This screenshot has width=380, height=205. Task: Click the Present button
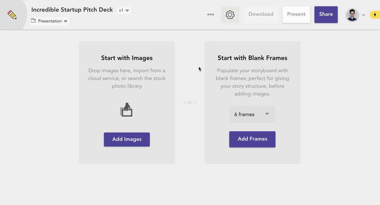pos(296,14)
